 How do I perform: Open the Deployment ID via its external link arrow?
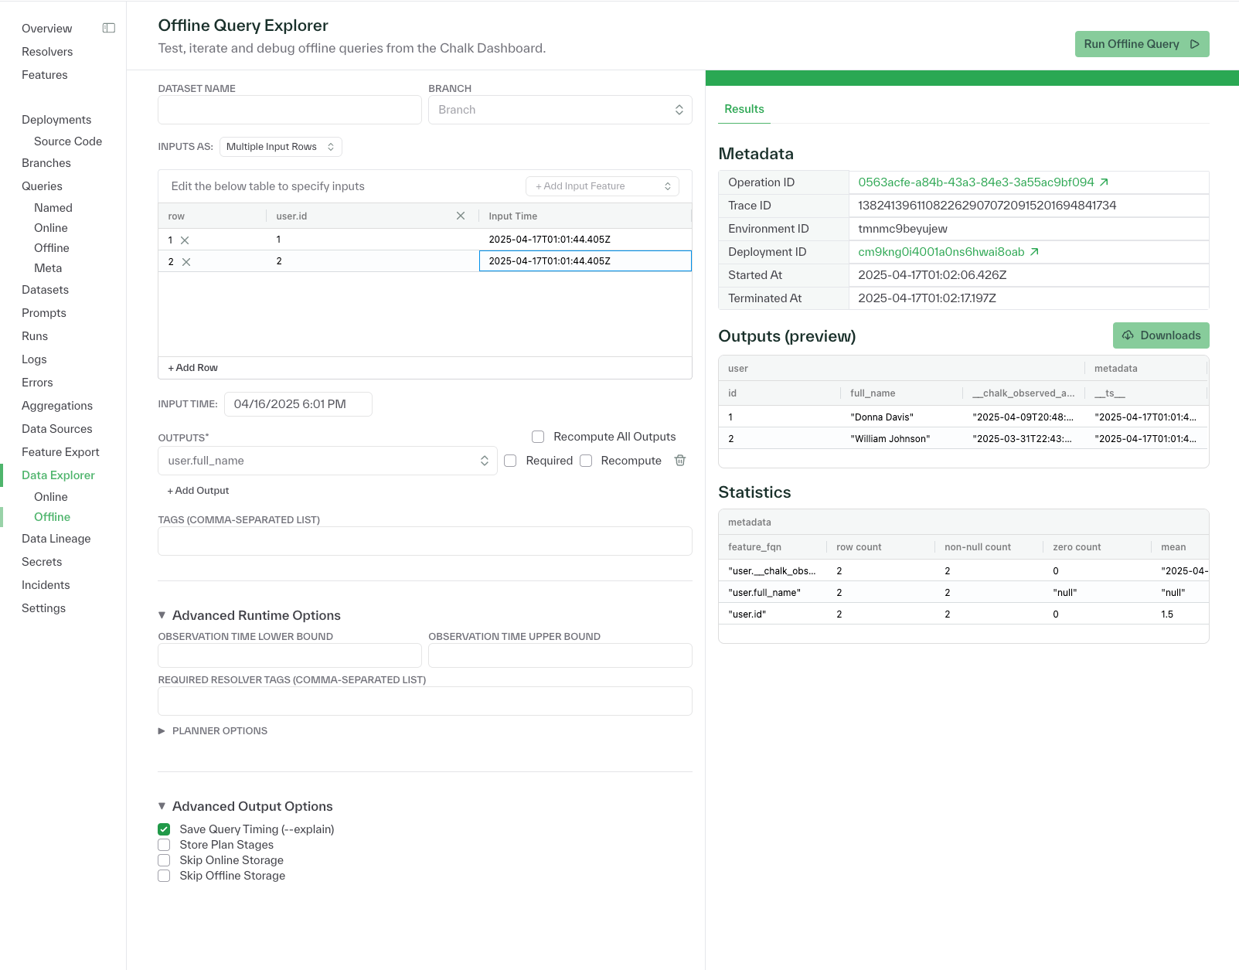[1035, 252]
